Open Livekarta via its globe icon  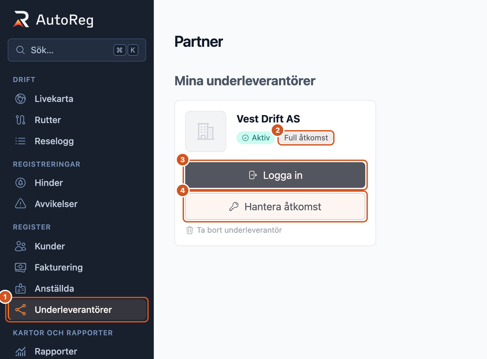click(x=21, y=99)
